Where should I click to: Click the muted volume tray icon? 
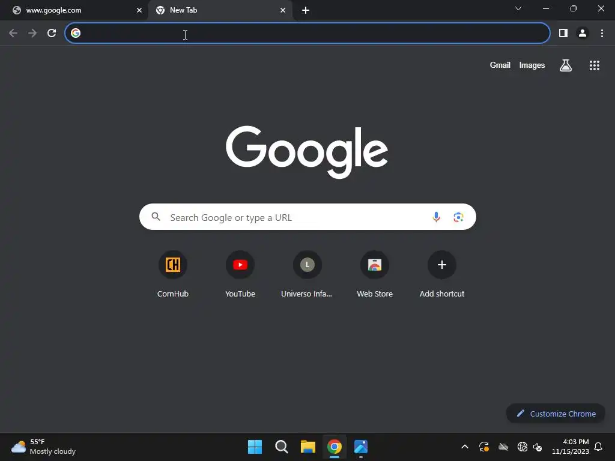[x=538, y=447]
